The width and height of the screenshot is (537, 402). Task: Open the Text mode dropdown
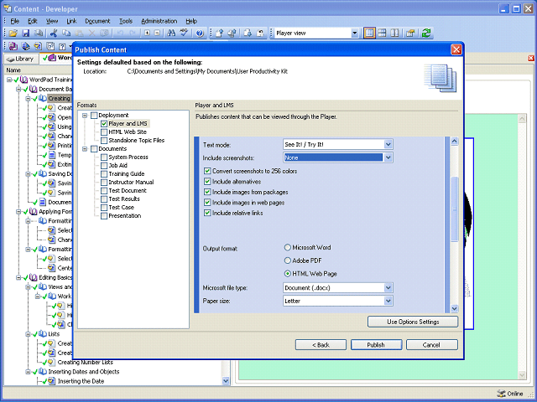(388, 145)
